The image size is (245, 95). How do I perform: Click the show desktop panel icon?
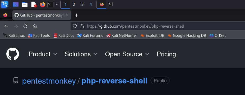16,4
